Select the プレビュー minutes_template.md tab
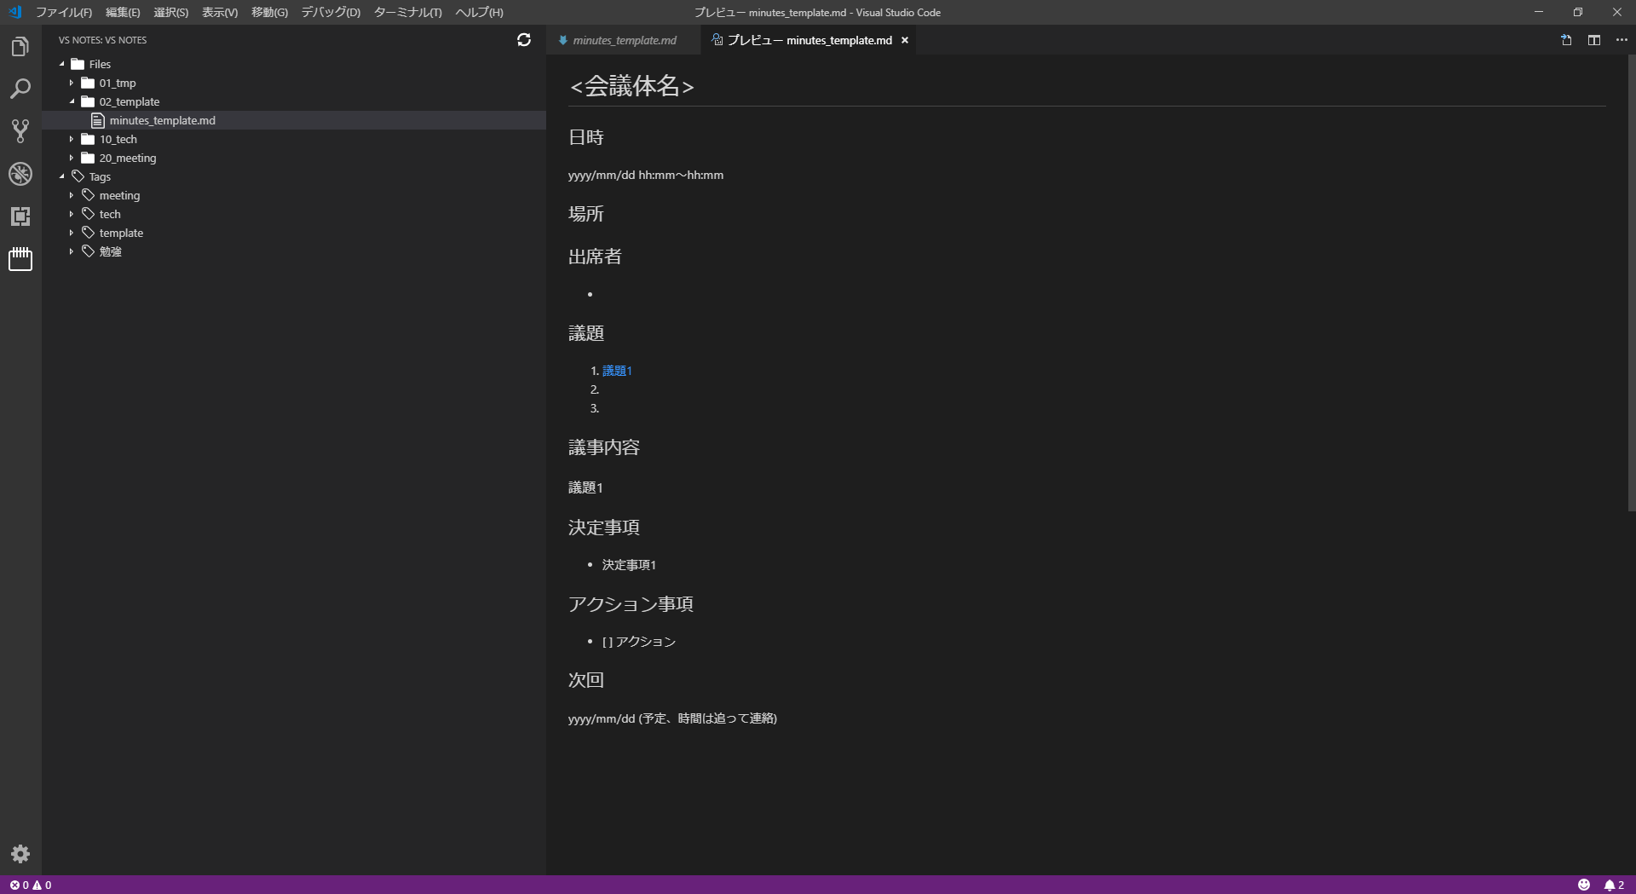The width and height of the screenshot is (1636, 894). point(809,40)
